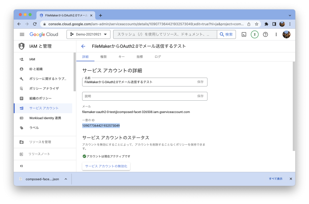Image resolution: width=309 pixels, height=204 pixels.
Task: Save the 名前 field
Action: (200, 82)
